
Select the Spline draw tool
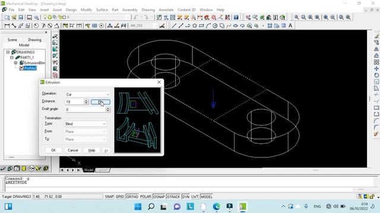point(229,25)
